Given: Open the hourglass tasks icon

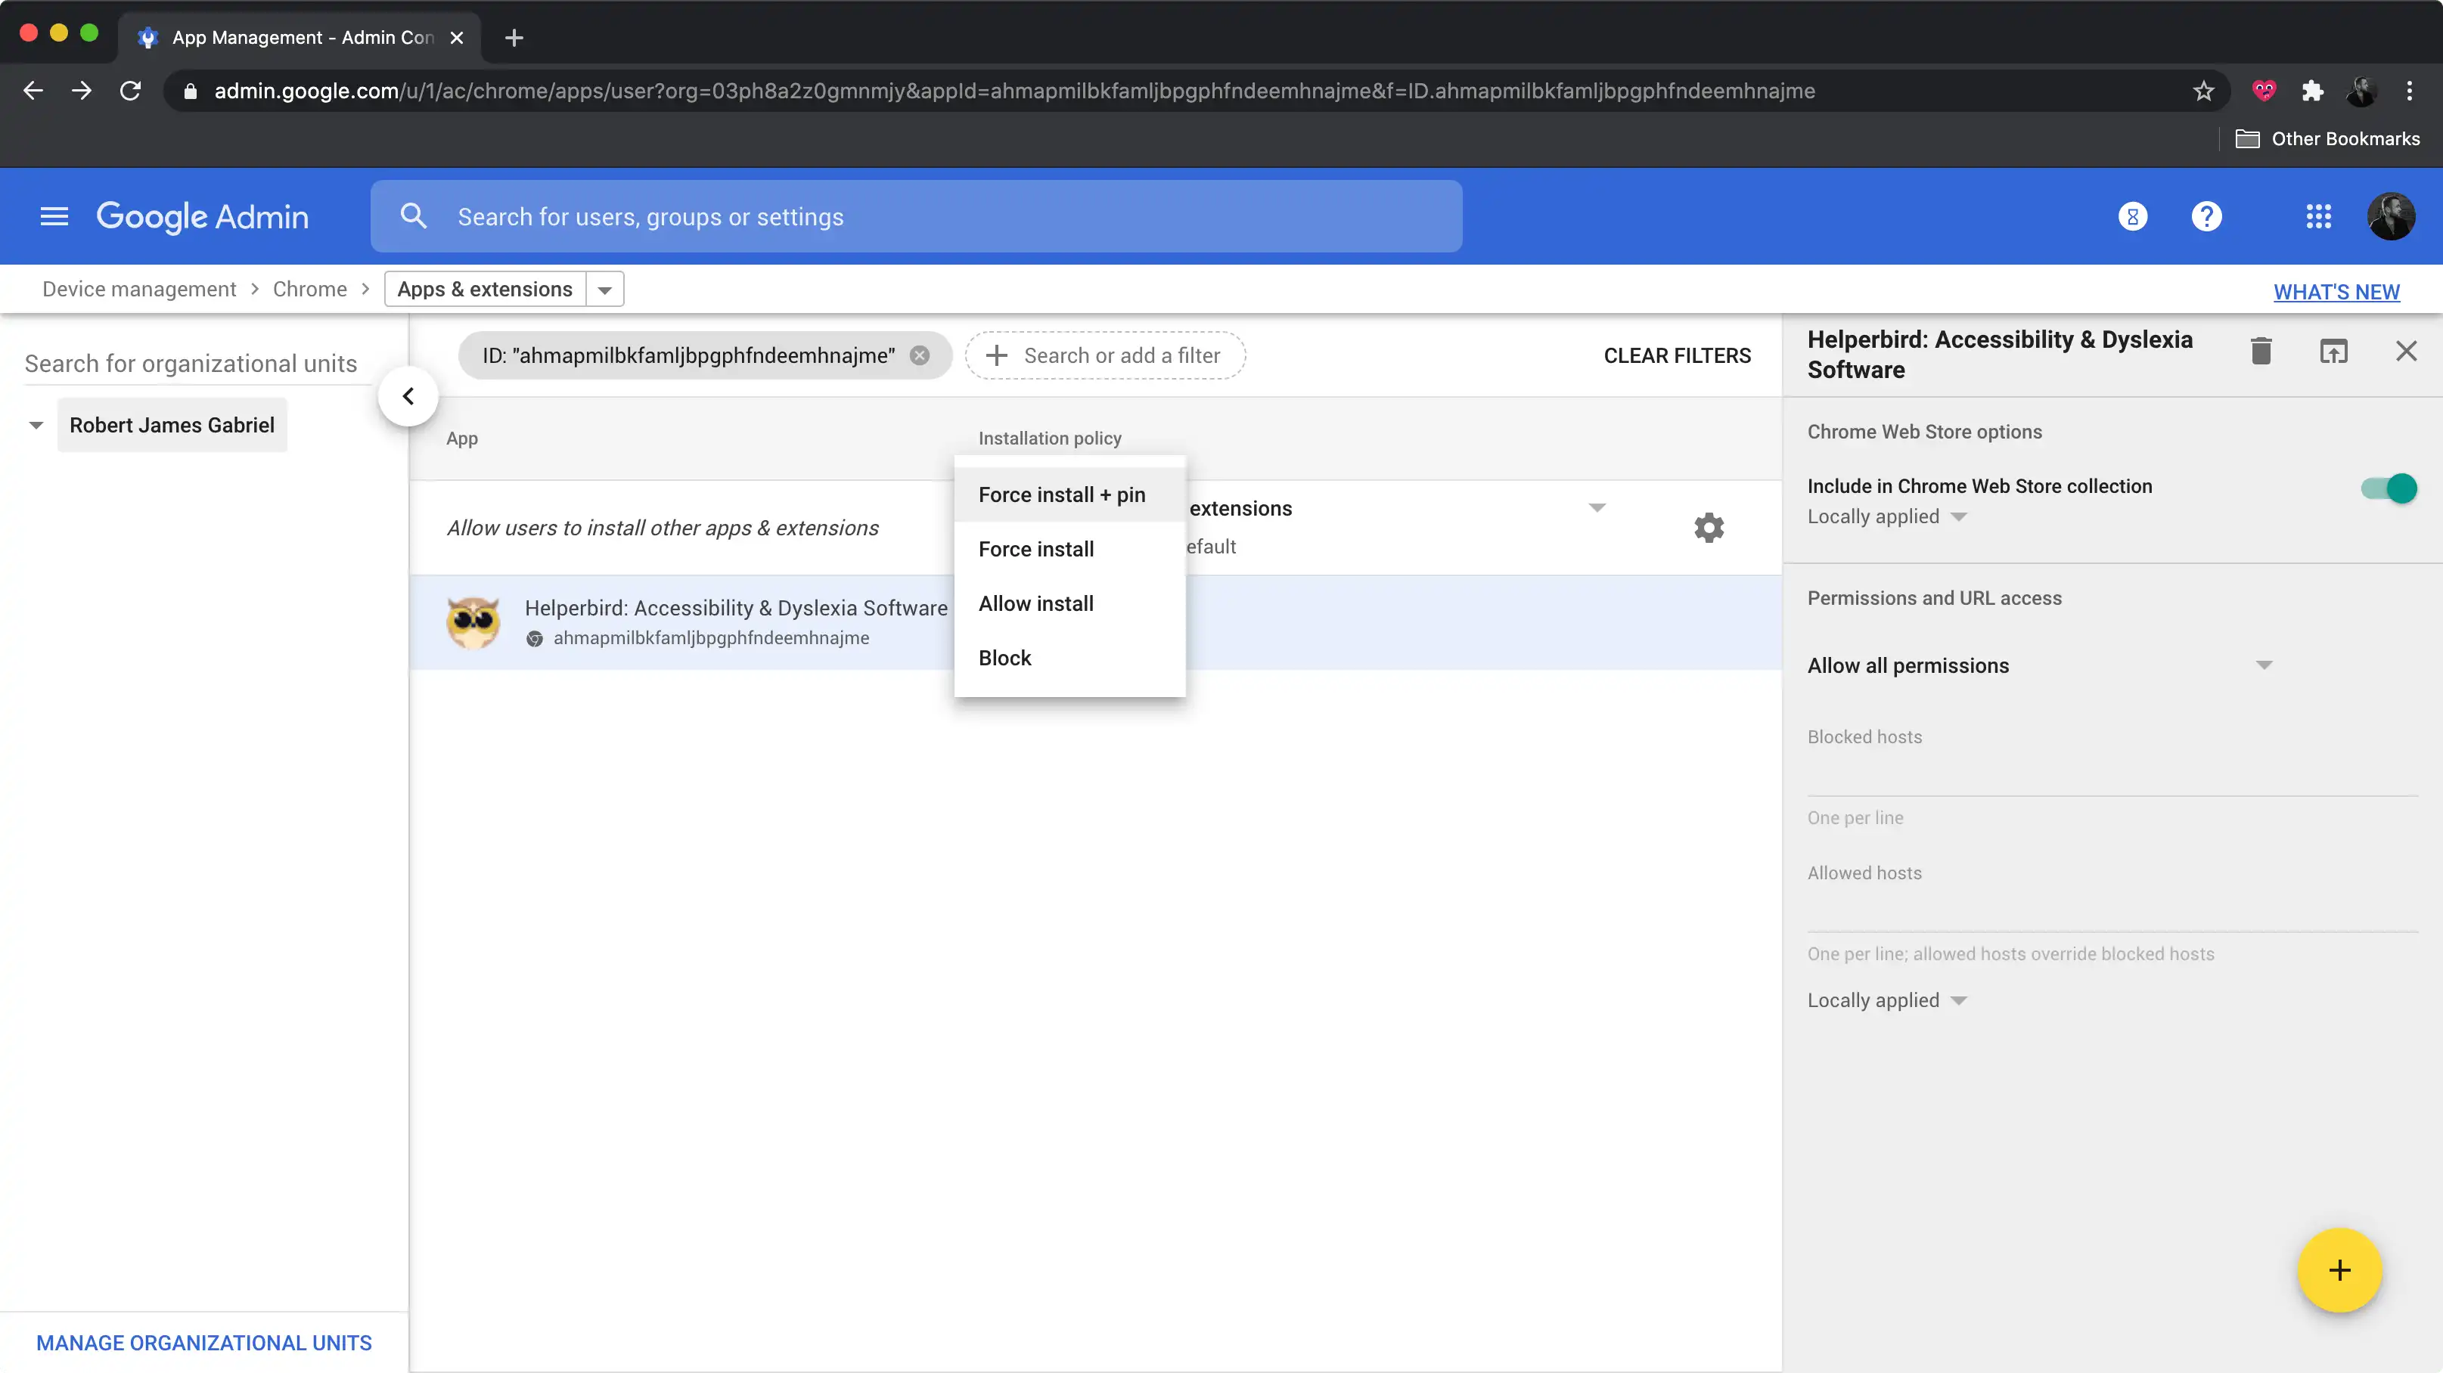Looking at the screenshot, I should (x=2133, y=216).
